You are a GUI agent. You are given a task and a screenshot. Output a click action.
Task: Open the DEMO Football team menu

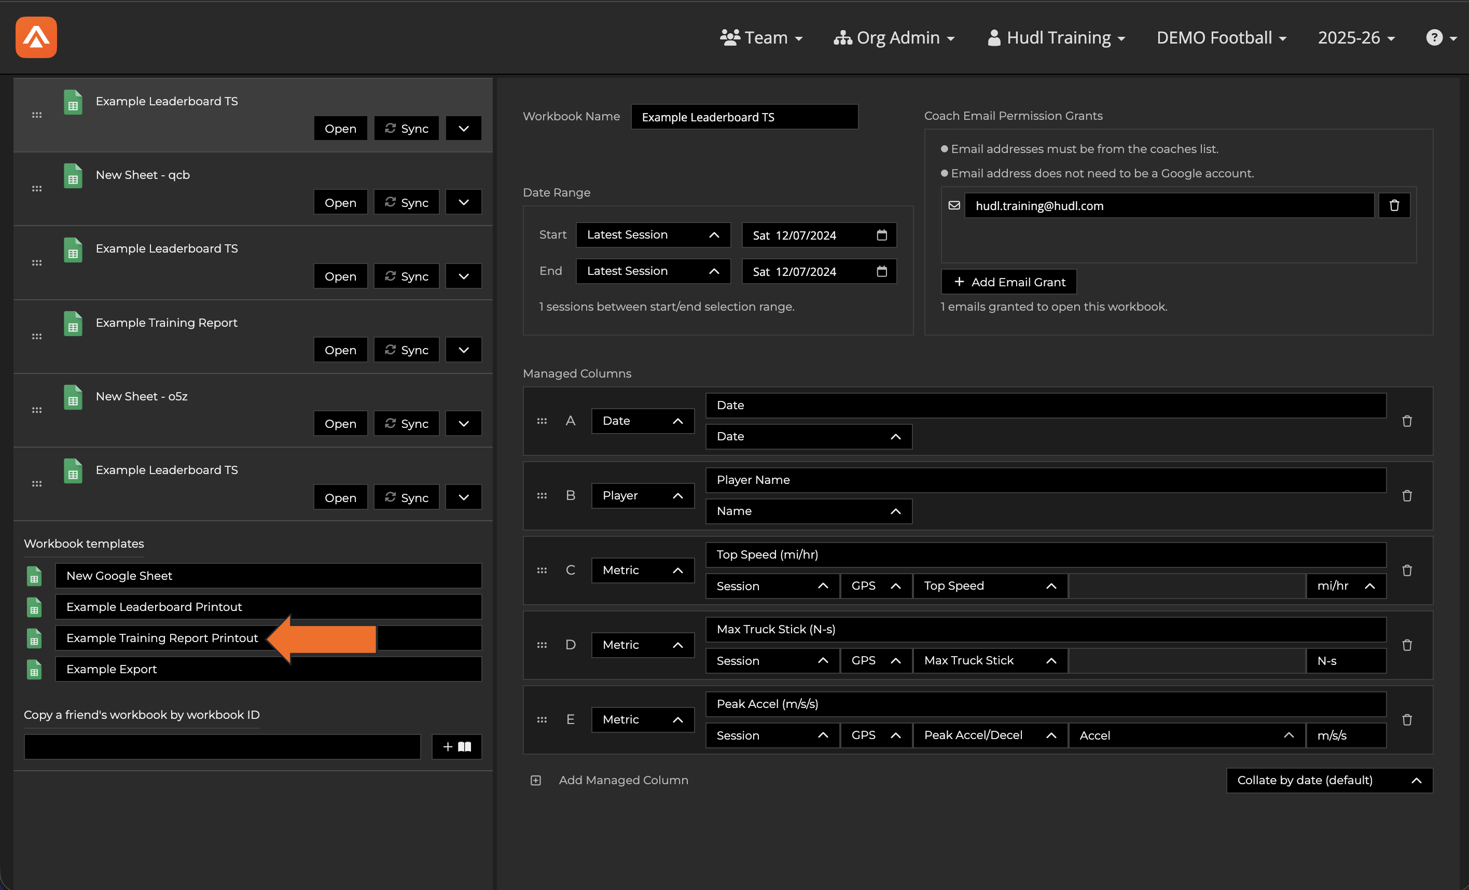coord(1221,37)
